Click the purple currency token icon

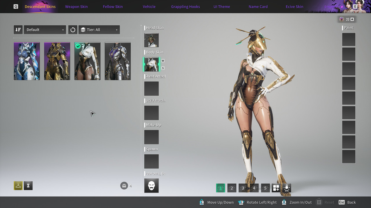[341, 19]
